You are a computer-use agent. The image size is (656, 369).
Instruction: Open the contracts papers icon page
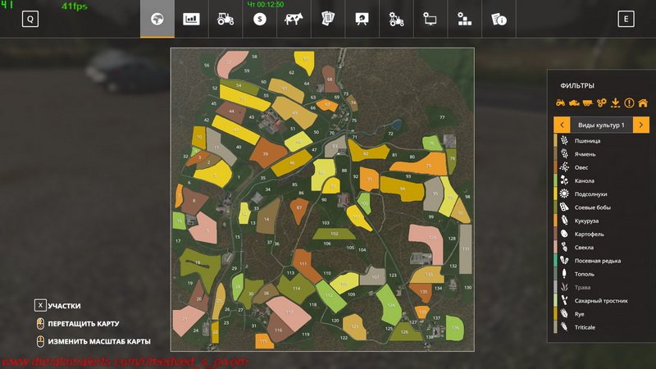coord(327,19)
